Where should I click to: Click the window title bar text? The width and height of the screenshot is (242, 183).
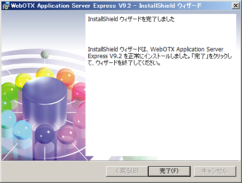click(106, 6)
